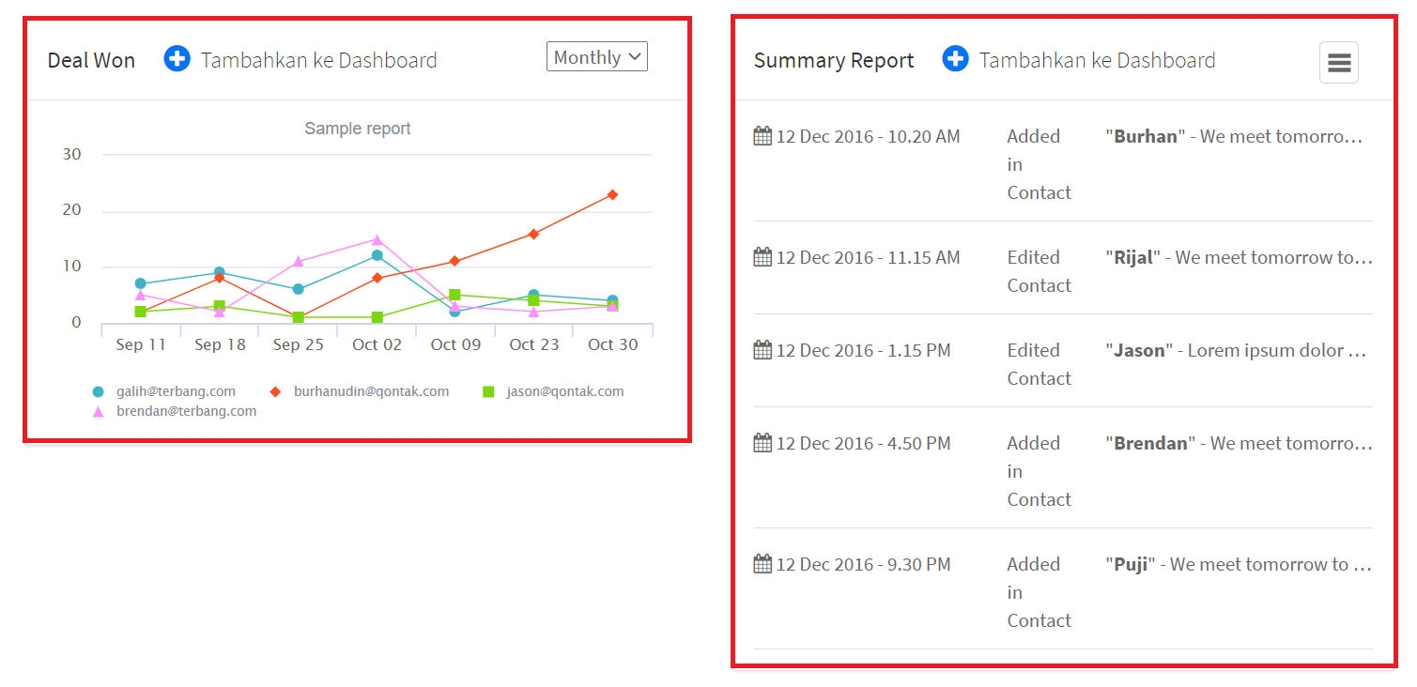
Task: Click the plus icon beside Summary Report
Action: (955, 59)
